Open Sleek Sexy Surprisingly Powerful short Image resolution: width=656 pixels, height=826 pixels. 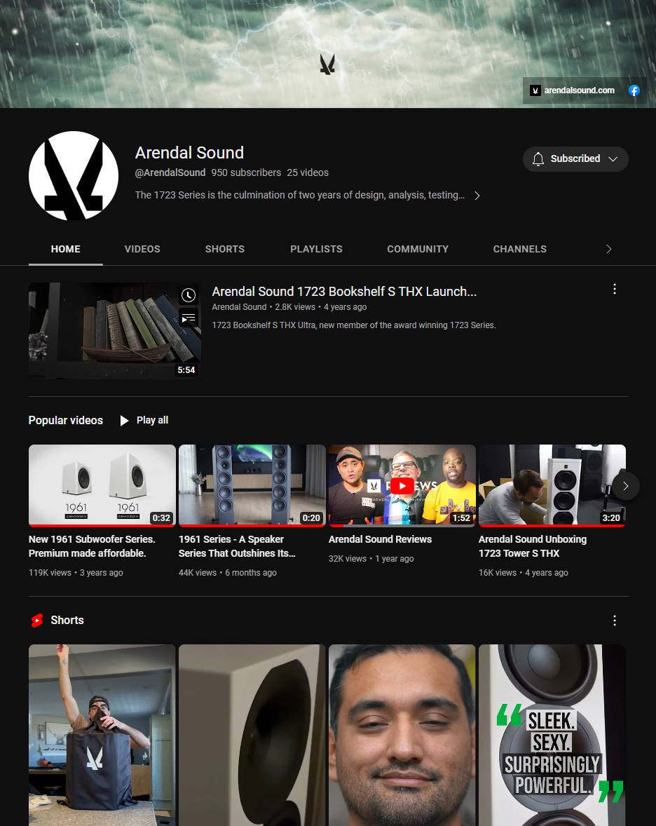tap(552, 735)
